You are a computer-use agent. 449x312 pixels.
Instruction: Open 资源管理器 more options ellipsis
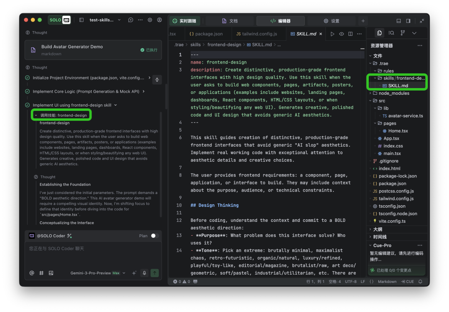click(420, 46)
